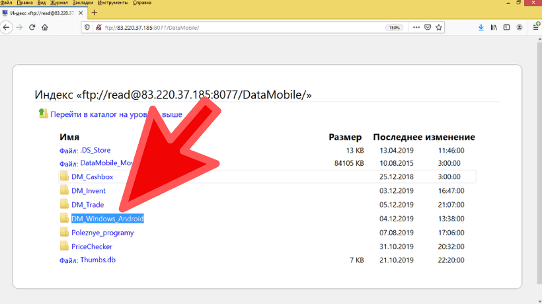This screenshot has width=542, height=304.
Task: Open the hamburger application menu
Action: pos(536,27)
